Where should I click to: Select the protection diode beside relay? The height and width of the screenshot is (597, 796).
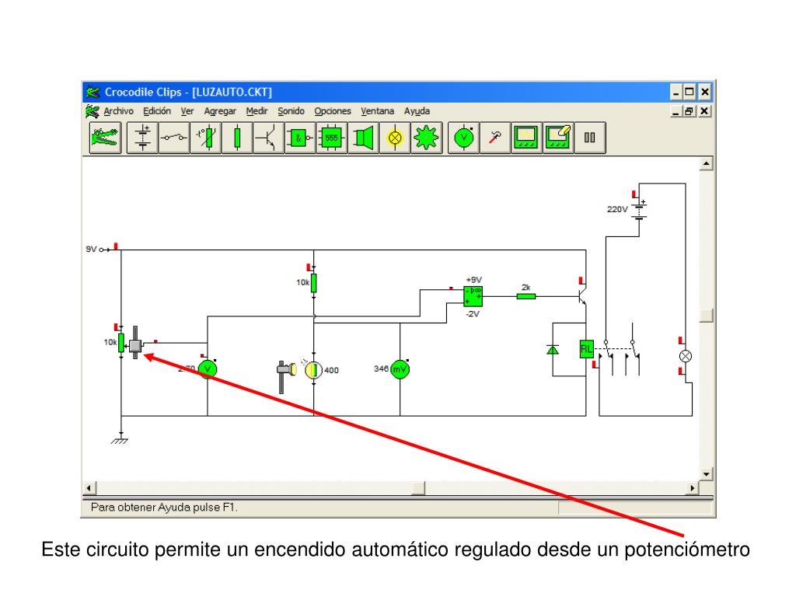pyautogui.click(x=553, y=350)
